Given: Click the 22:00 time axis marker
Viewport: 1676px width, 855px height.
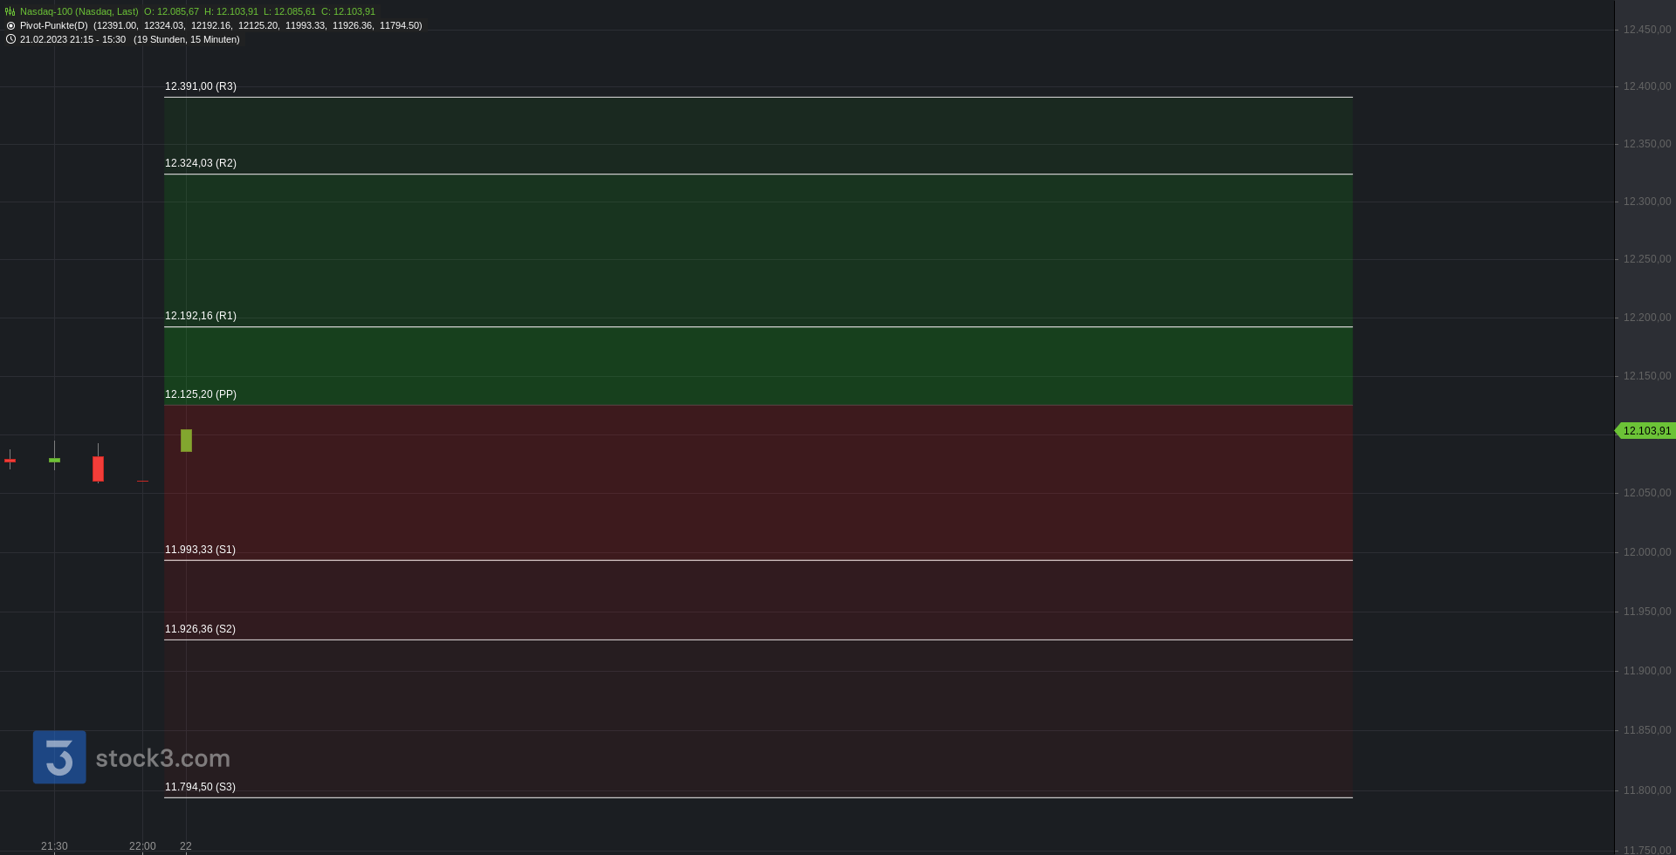Looking at the screenshot, I should (x=142, y=846).
